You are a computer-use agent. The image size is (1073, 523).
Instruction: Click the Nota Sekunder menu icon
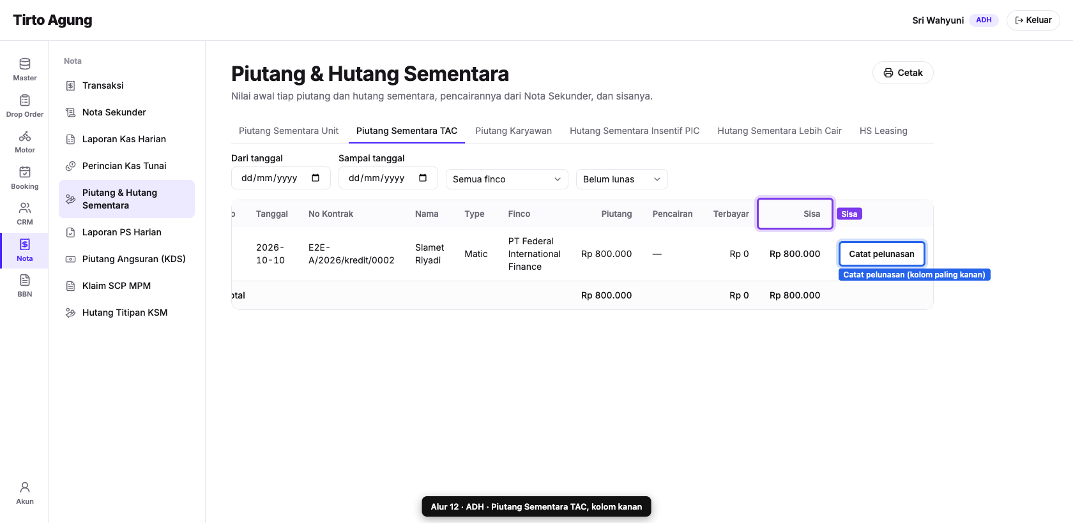71,112
